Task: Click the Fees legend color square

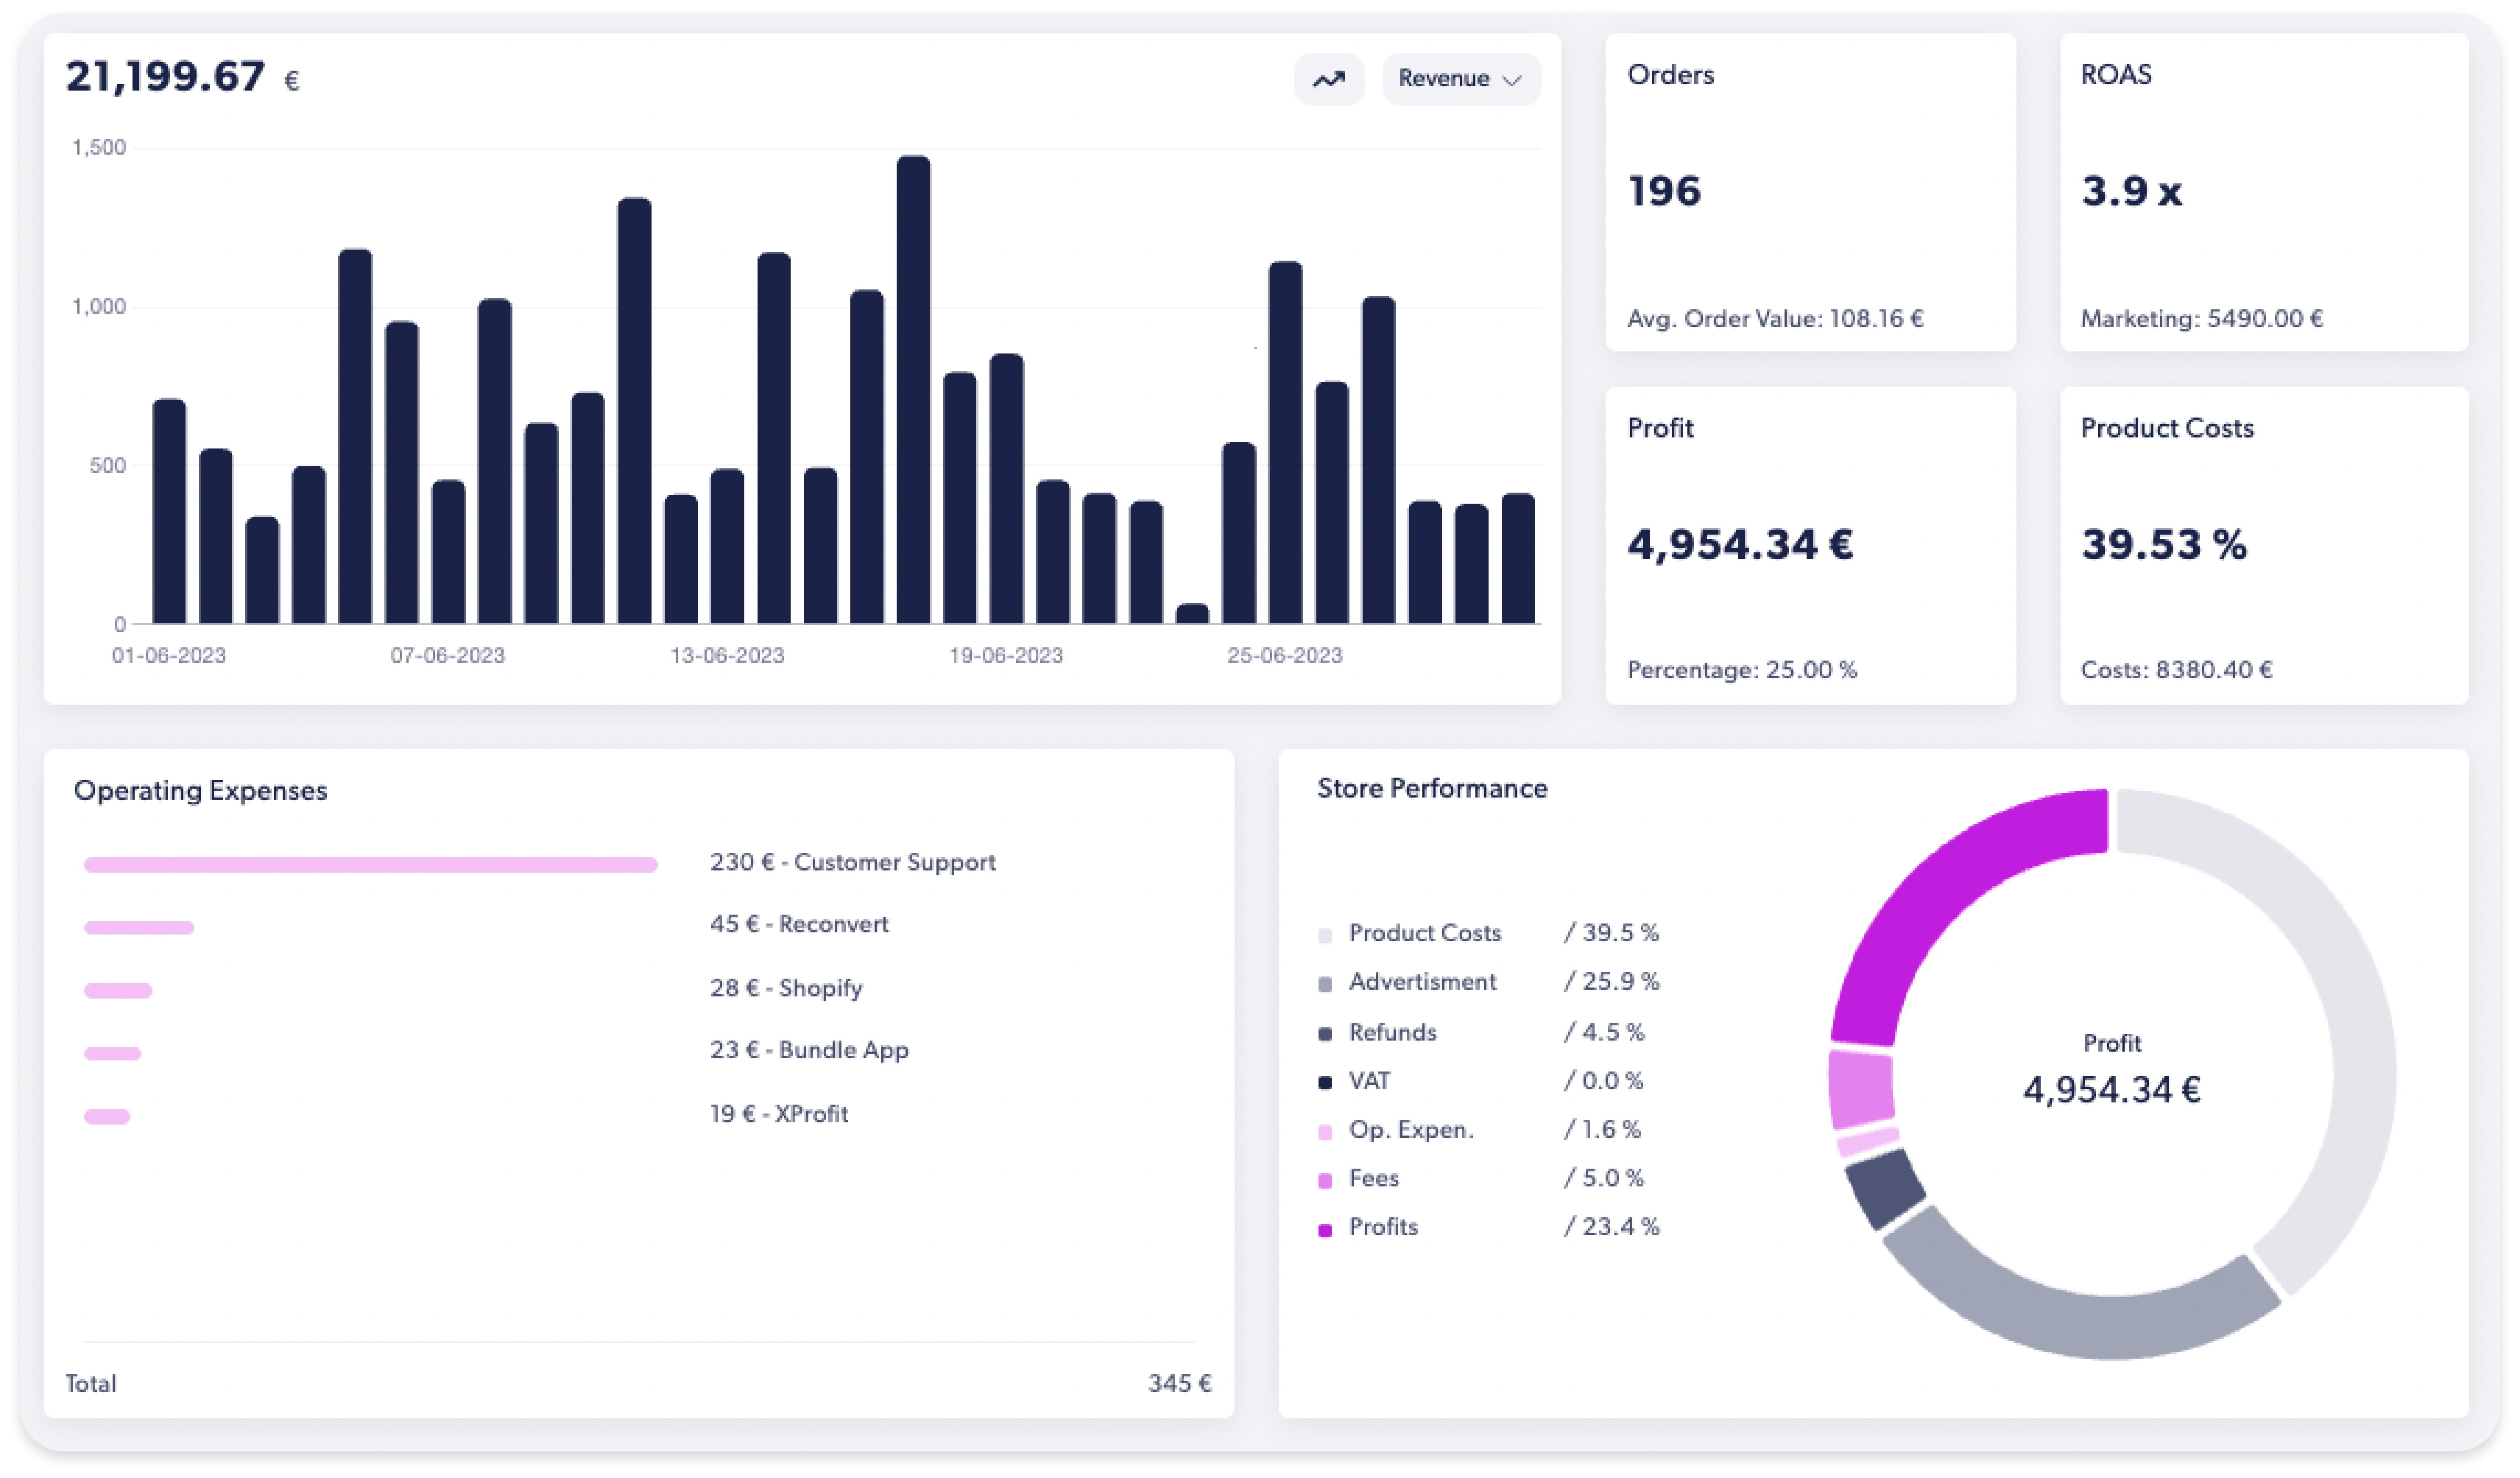Action: tap(1325, 1180)
